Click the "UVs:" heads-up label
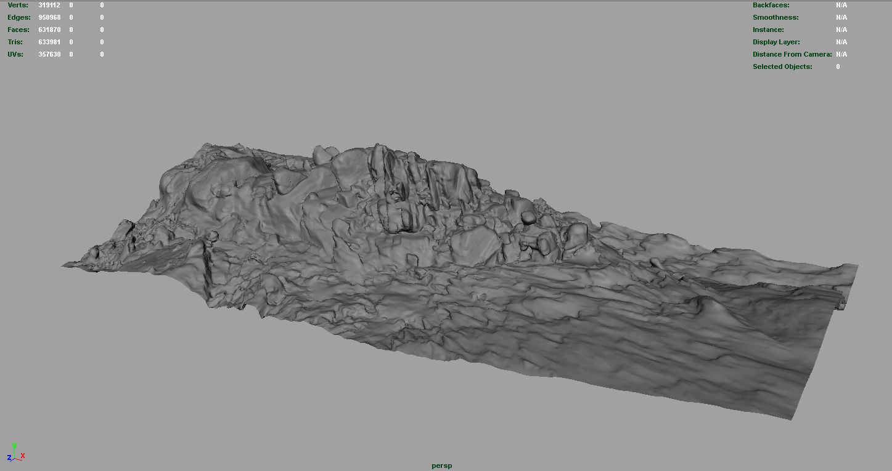The height and width of the screenshot is (471, 892). (x=15, y=54)
